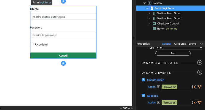Image resolution: width=205 pixels, height=110 pixels.
Task: Add a new dynamic event
Action: coord(200,72)
